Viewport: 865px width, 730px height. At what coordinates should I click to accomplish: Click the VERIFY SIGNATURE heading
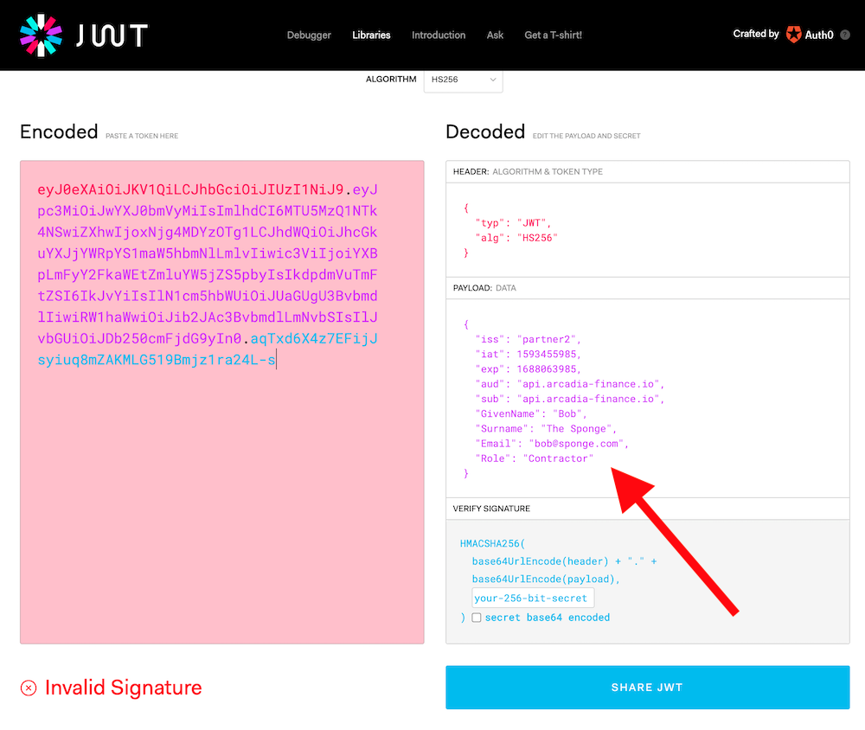(x=491, y=509)
